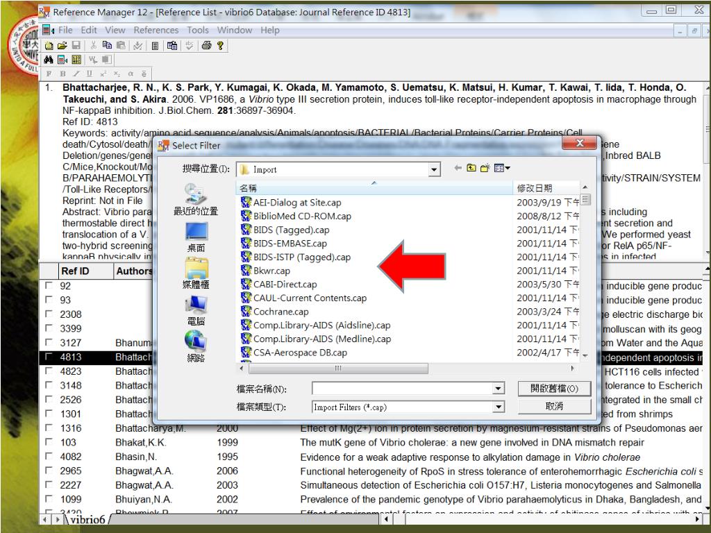Viewport: 711px width, 533px height.
Task: Click the New Database toolbar icon
Action: [49, 45]
